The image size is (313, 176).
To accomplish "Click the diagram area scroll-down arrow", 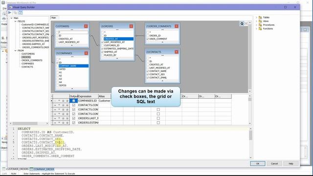I will [x=250, y=91].
